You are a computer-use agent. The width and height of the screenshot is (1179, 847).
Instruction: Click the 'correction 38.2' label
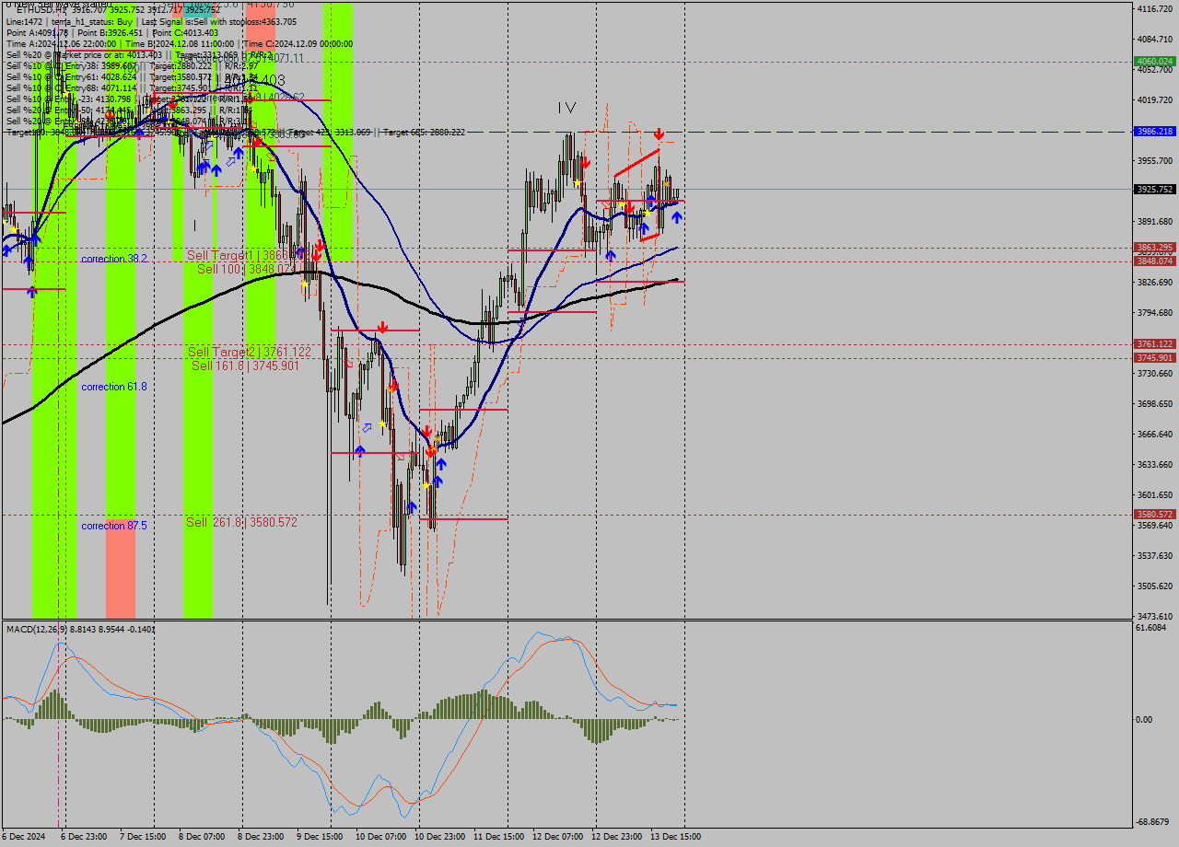[x=114, y=260]
